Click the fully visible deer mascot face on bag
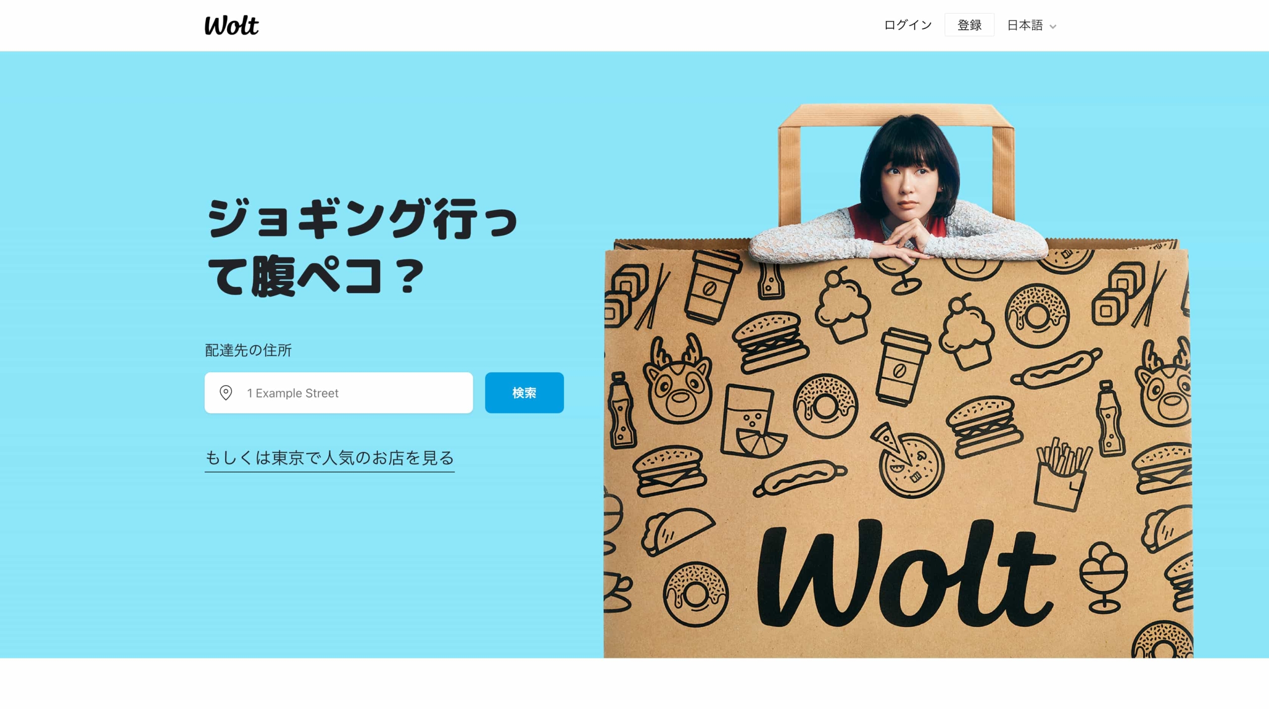The width and height of the screenshot is (1269, 709). click(678, 379)
